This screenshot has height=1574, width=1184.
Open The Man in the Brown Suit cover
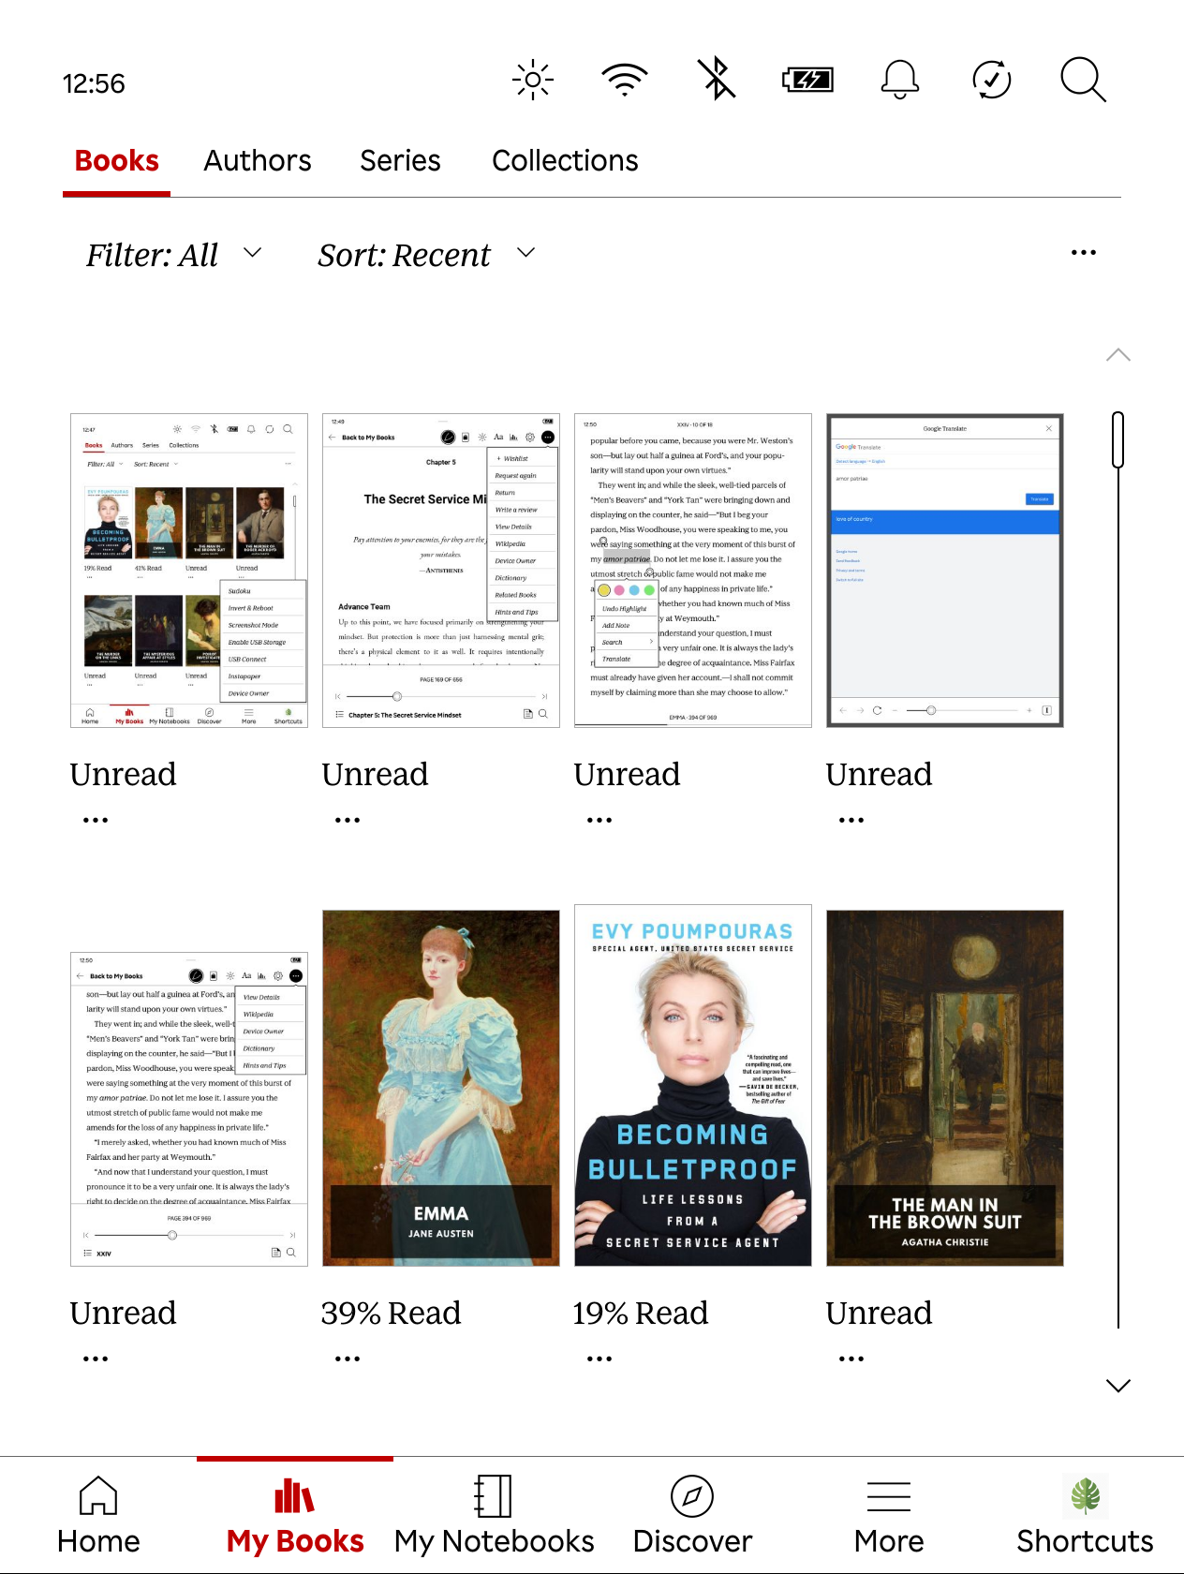click(945, 1088)
